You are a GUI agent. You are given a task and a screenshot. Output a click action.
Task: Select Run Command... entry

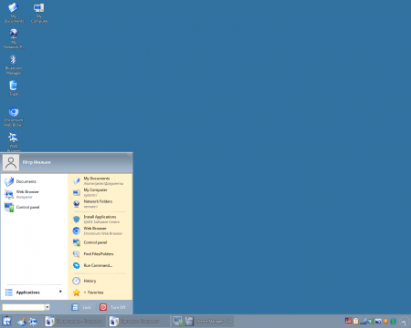click(x=100, y=265)
